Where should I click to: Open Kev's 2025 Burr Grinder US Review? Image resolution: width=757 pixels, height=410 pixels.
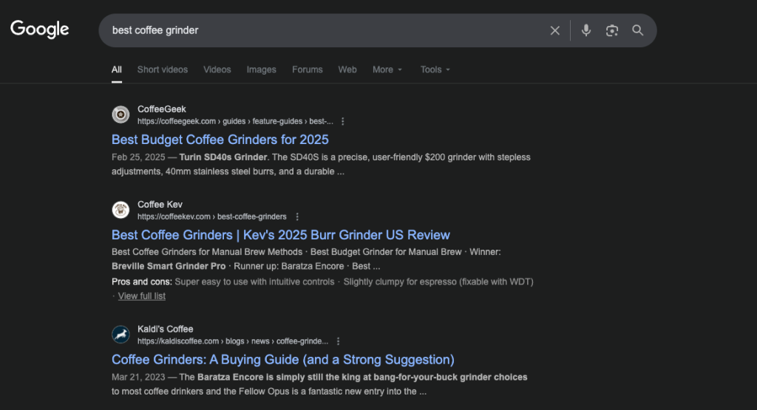click(x=280, y=235)
